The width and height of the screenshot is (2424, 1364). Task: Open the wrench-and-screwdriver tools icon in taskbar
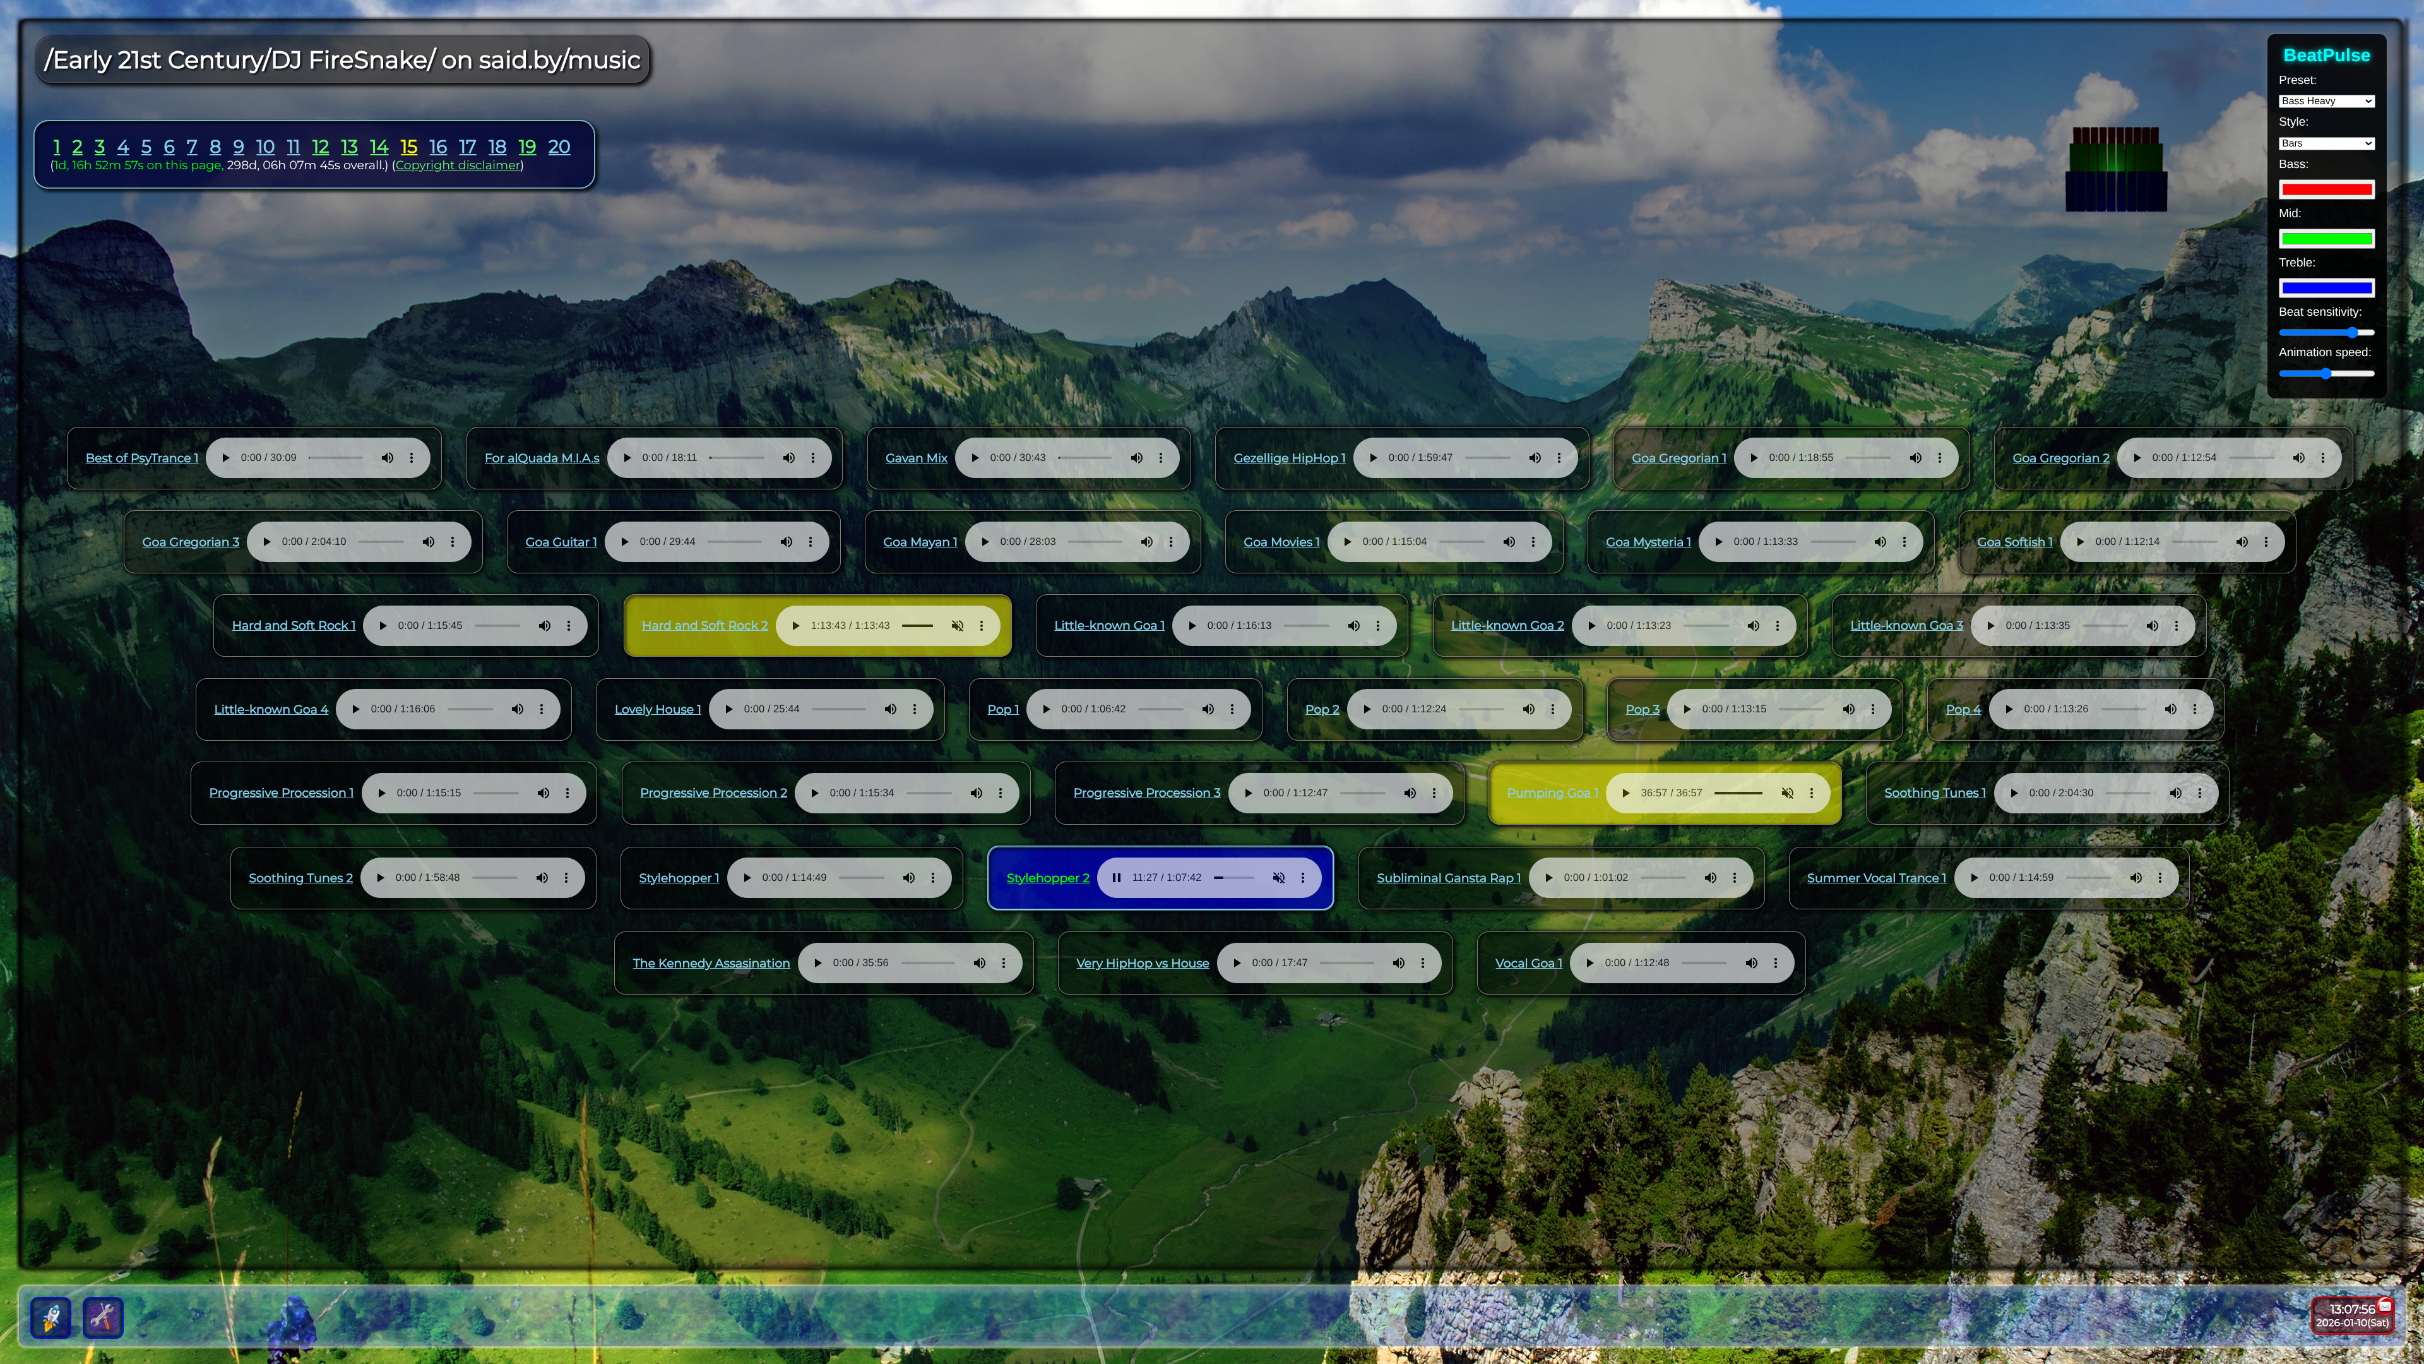[104, 1317]
